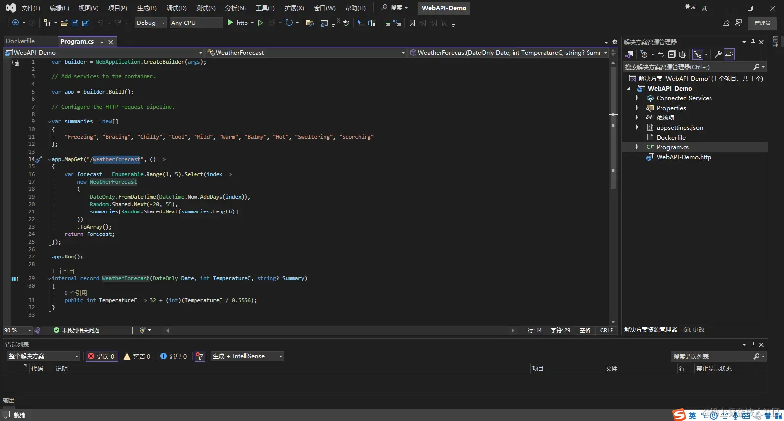Click the abc spell checker icon

coord(346,23)
